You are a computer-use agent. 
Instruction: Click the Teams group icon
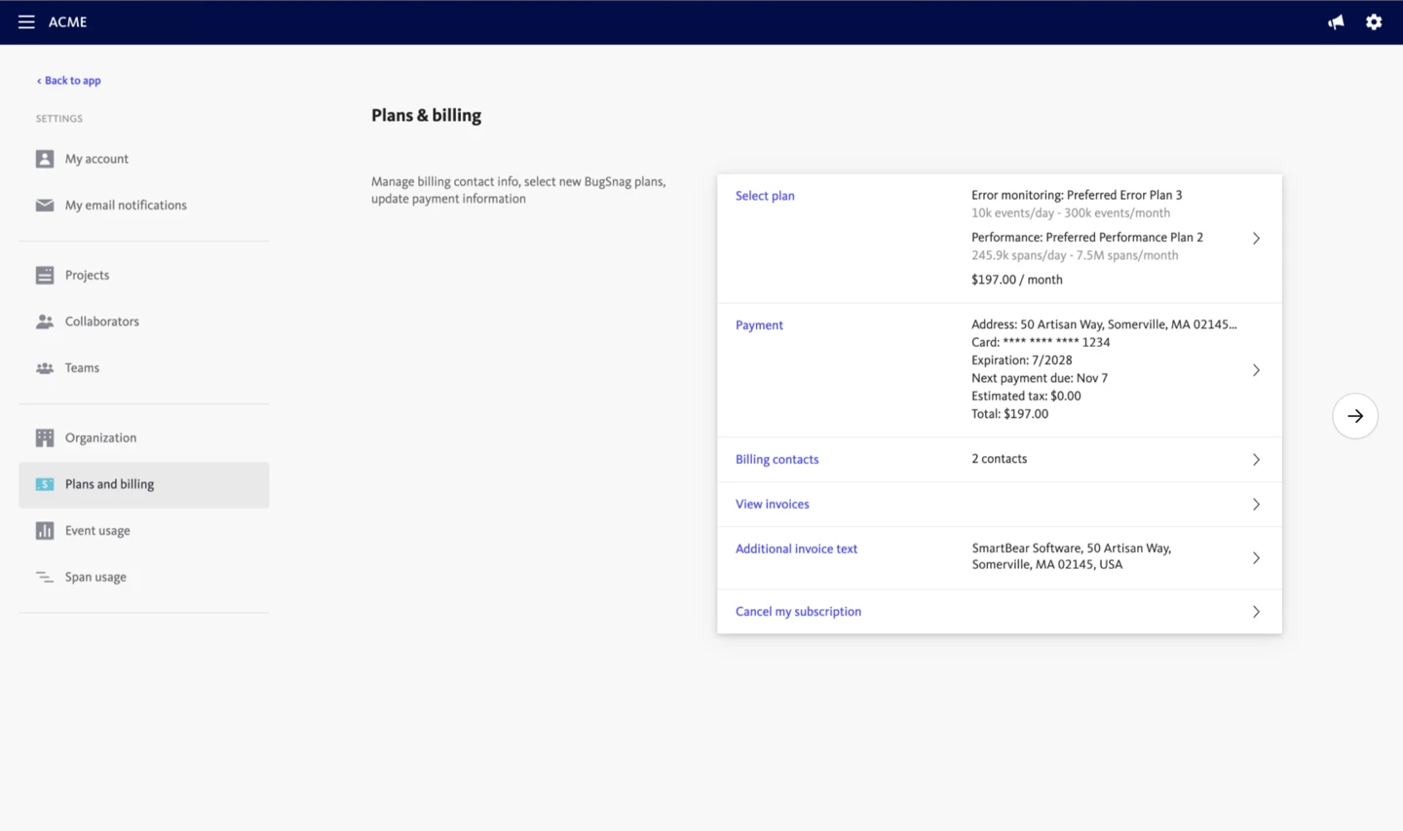coord(45,368)
